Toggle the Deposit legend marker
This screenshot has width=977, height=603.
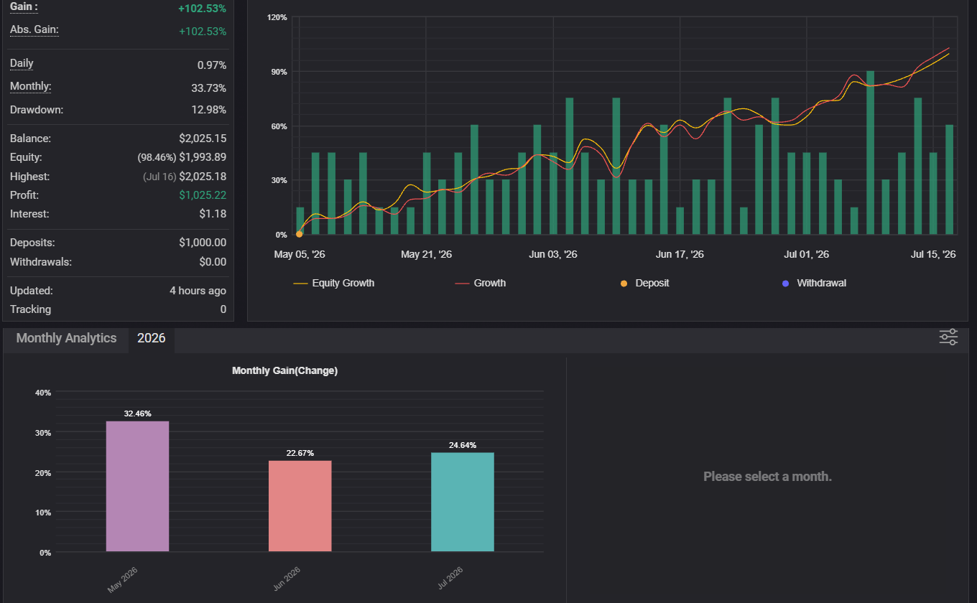pos(644,283)
